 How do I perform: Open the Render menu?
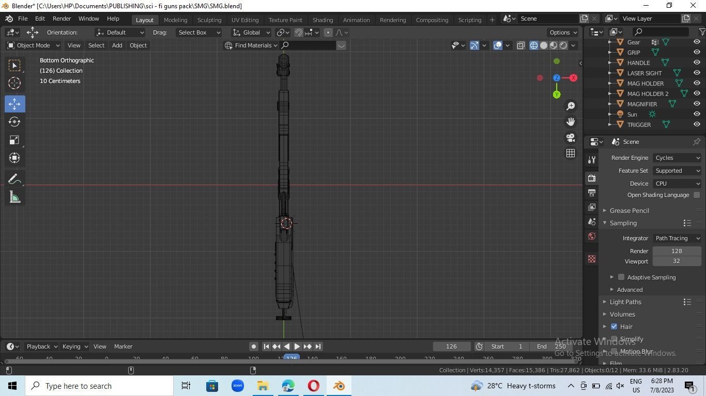pos(62,19)
